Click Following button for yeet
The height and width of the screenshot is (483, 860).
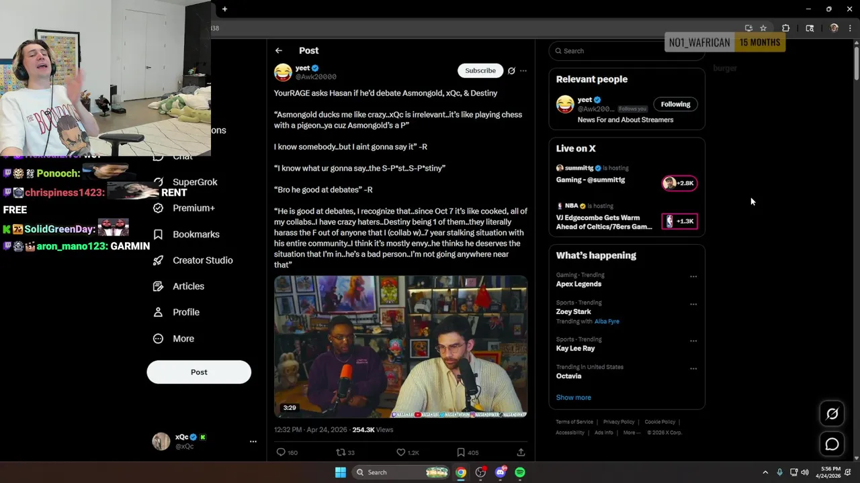tap(675, 104)
